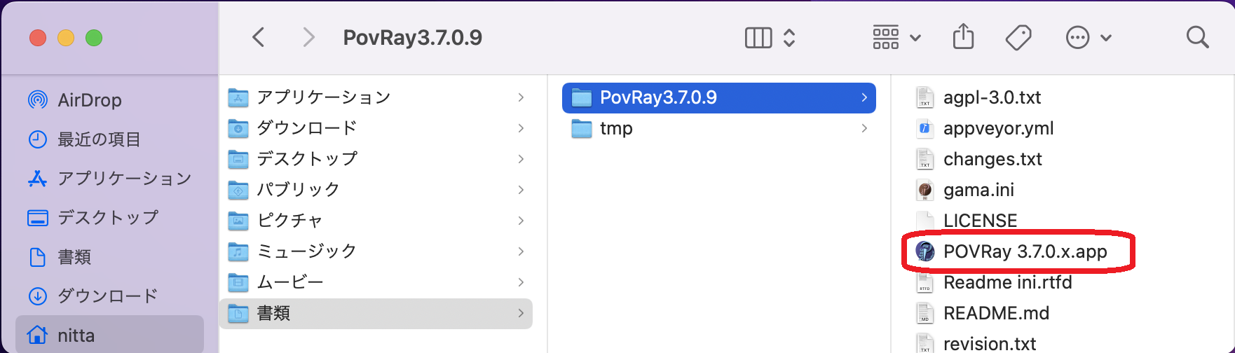Click the Tags toolbar icon
This screenshot has height=353, width=1235.
(1018, 37)
